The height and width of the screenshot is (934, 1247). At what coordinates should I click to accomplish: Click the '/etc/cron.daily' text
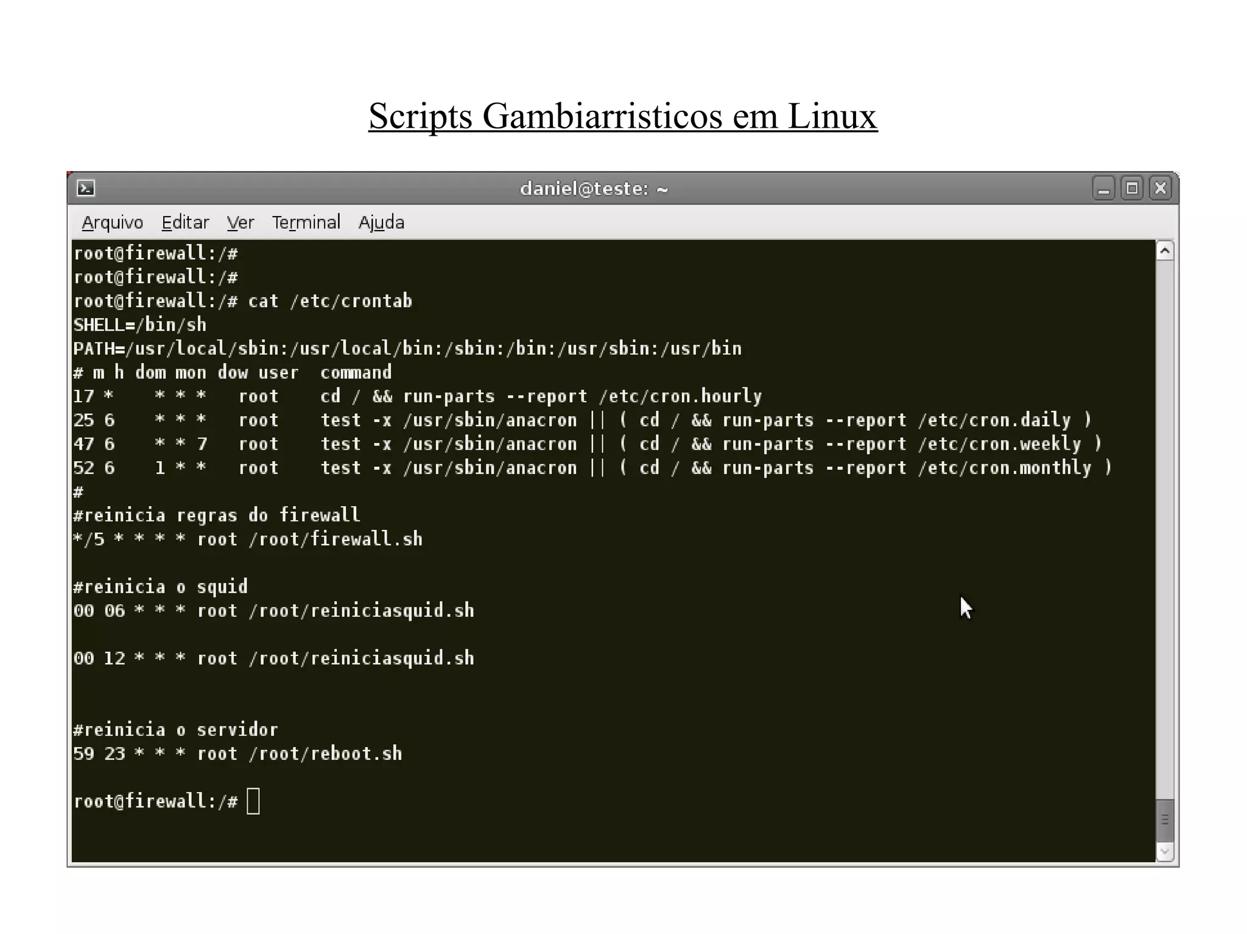click(994, 420)
